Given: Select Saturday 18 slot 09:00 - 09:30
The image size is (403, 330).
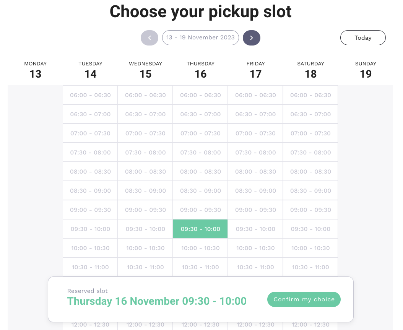Looking at the screenshot, I should pyautogui.click(x=310, y=210).
